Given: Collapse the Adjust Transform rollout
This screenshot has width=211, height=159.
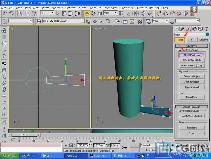Looking at the screenshot, I should point(192,107).
